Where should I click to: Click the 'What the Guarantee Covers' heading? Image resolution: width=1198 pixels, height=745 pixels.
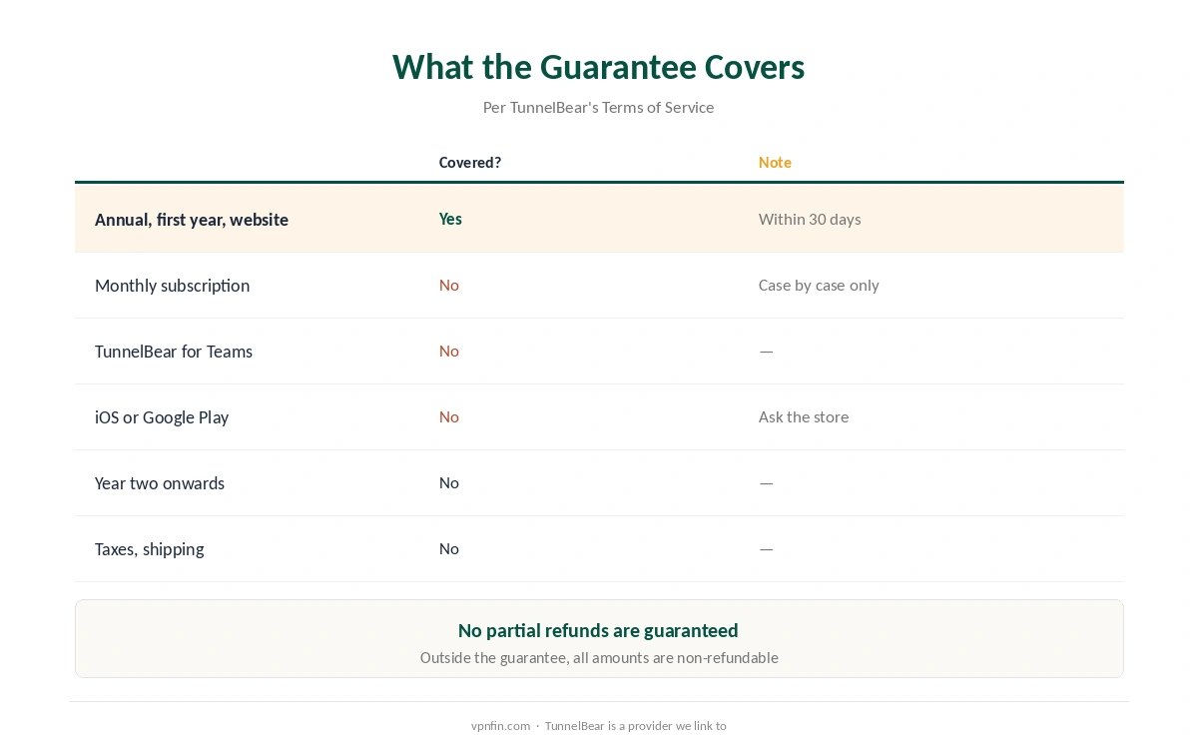tap(599, 67)
